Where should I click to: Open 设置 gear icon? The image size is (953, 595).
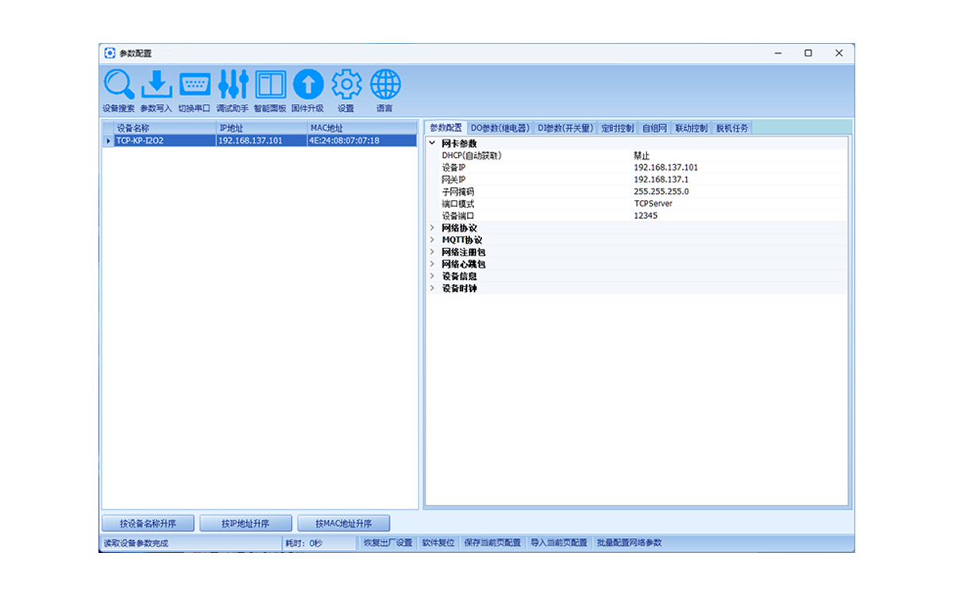pos(346,85)
